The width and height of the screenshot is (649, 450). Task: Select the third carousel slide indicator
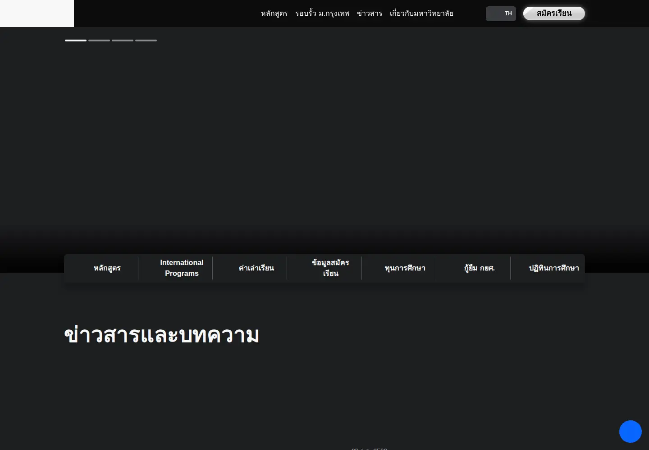(x=123, y=40)
